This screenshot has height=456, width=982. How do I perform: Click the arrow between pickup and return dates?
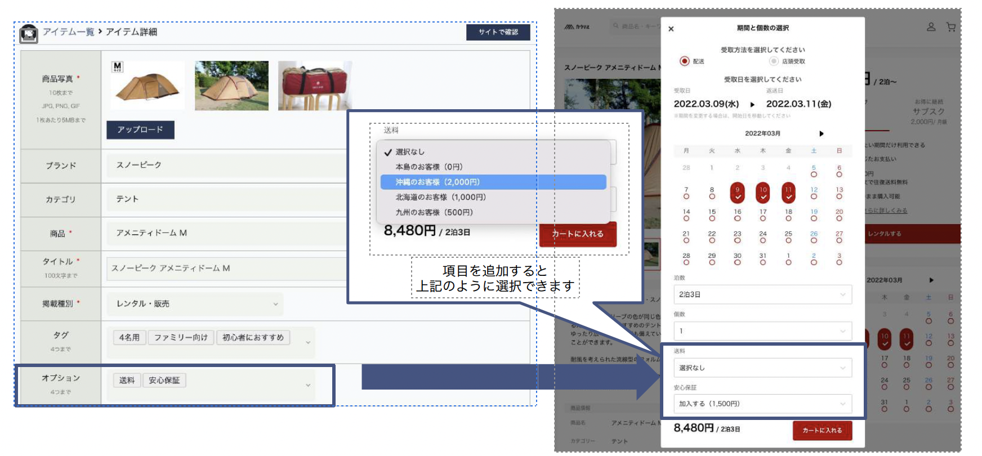pyautogui.click(x=752, y=104)
